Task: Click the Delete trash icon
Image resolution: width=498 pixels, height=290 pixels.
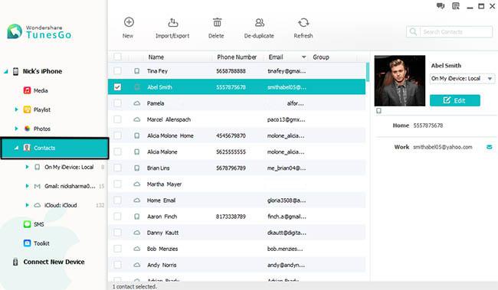Action: [x=217, y=22]
